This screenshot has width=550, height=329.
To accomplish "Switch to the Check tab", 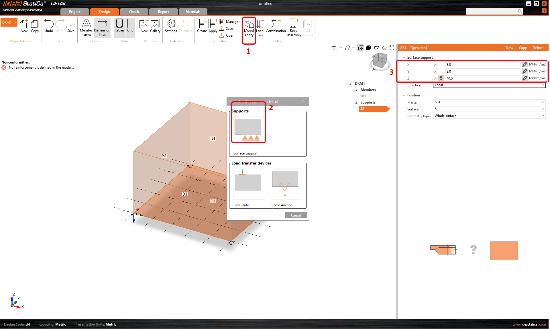I will [134, 12].
